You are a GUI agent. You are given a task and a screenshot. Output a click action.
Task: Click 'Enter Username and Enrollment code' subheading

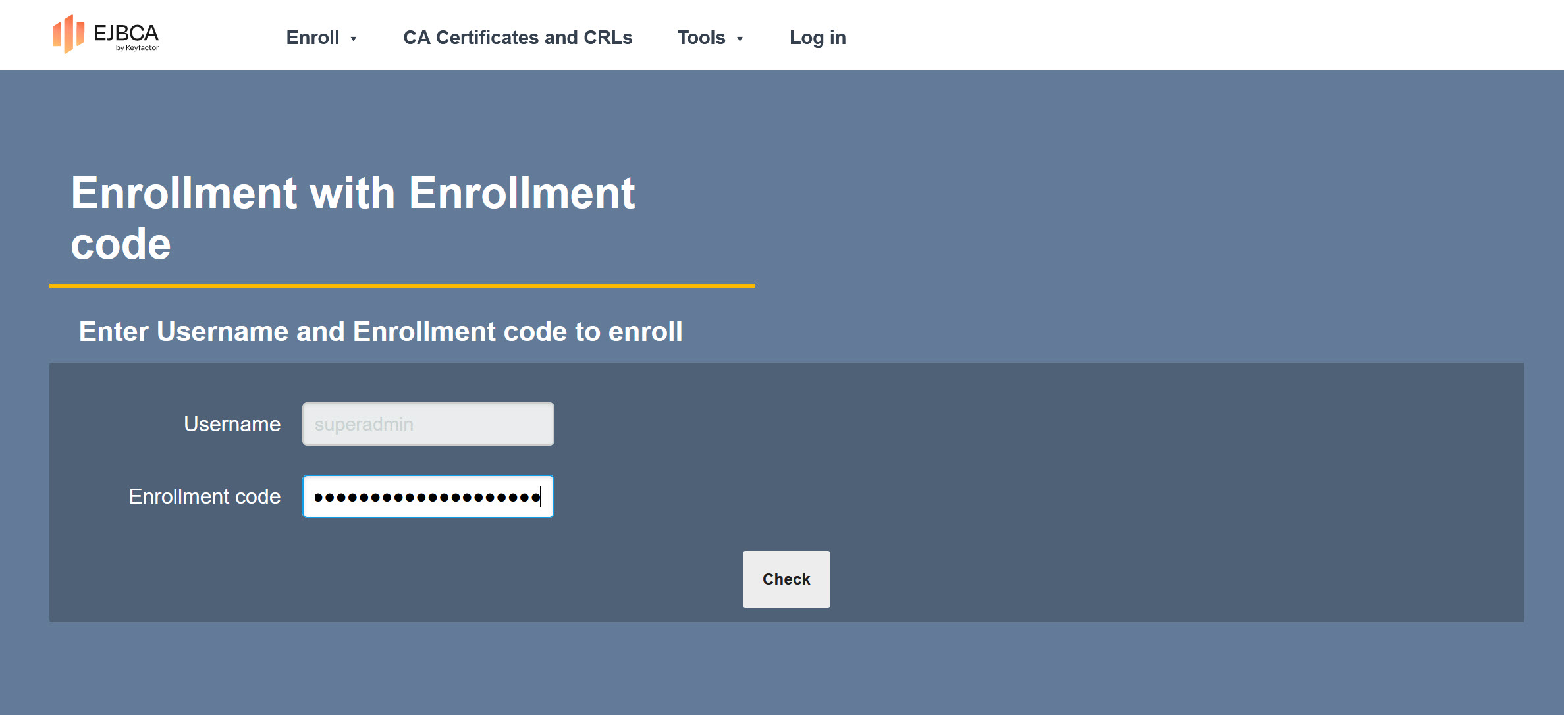click(380, 331)
